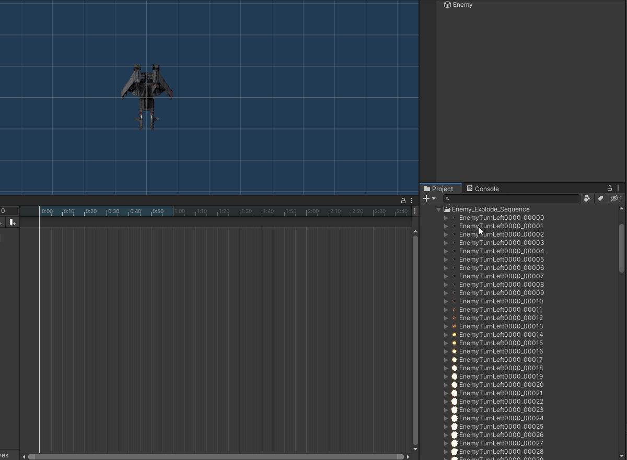The image size is (627, 460).
Task: Toggle the Project panel lock
Action: (610, 188)
